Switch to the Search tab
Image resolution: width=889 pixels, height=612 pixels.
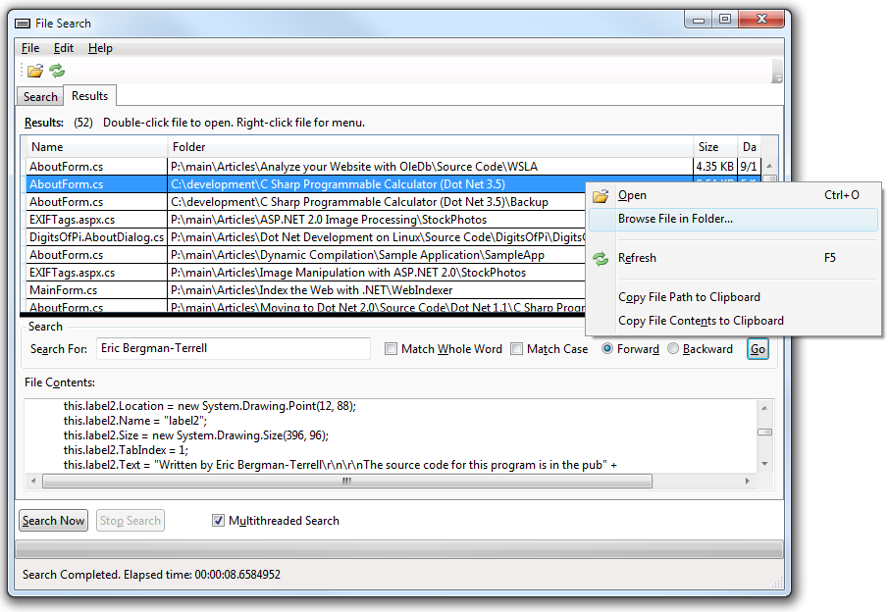click(40, 97)
